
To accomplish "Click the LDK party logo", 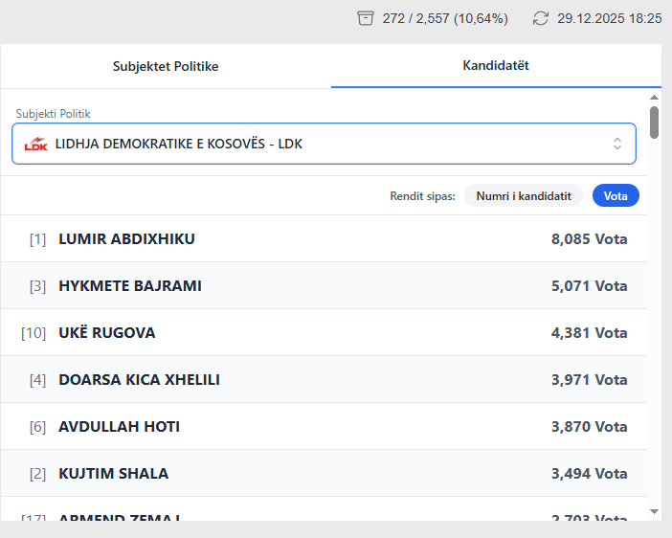I will 35,145.
